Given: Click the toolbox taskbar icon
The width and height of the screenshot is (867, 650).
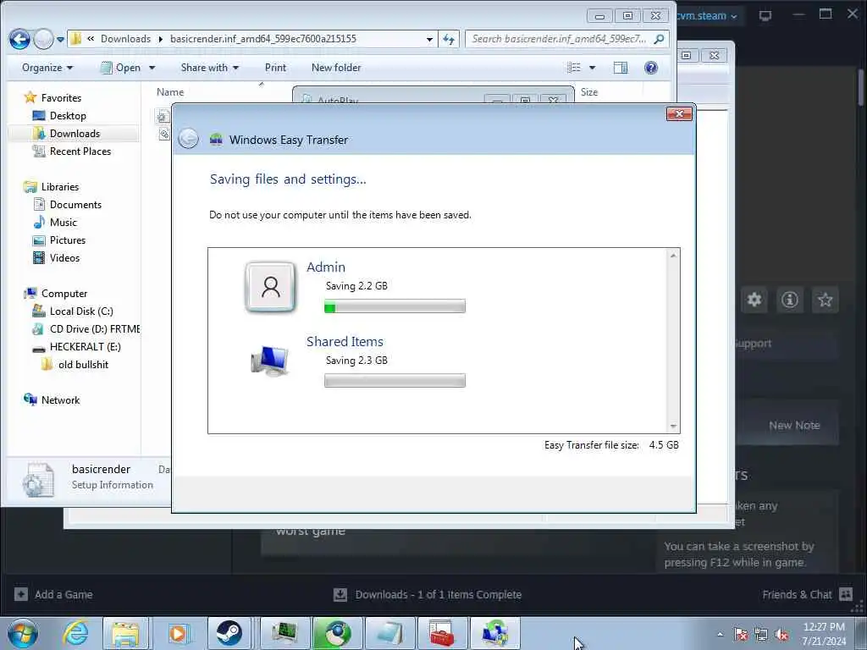Looking at the screenshot, I should coord(442,634).
